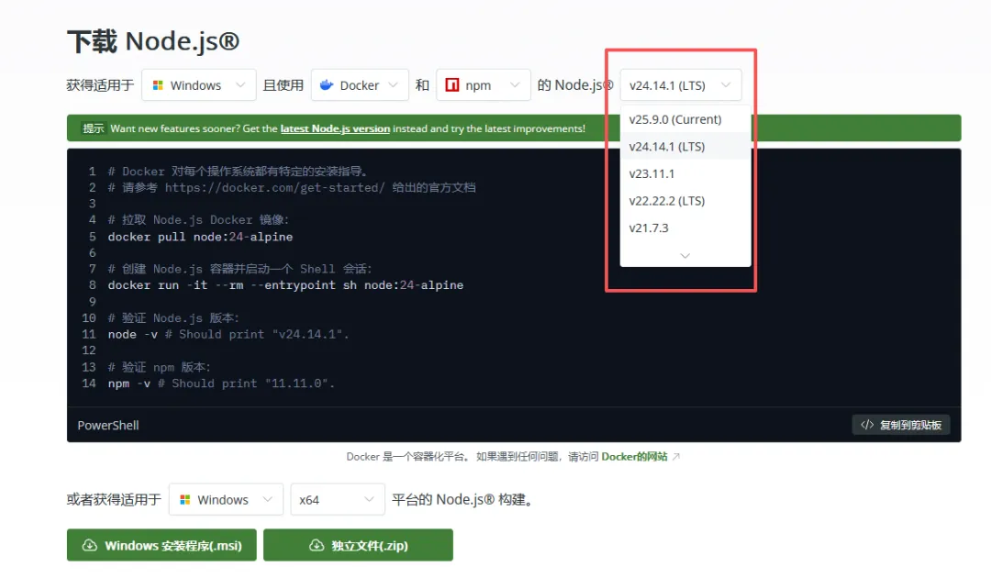Click the Windows logo in bottom dropdown
The width and height of the screenshot is (991, 578).
[185, 500]
